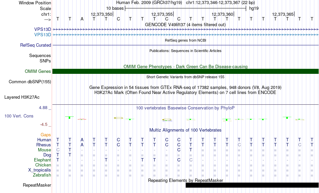319x193 pixels.
Task: Click the Basewise Conservation by PhyloP title
Action: click(x=185, y=108)
